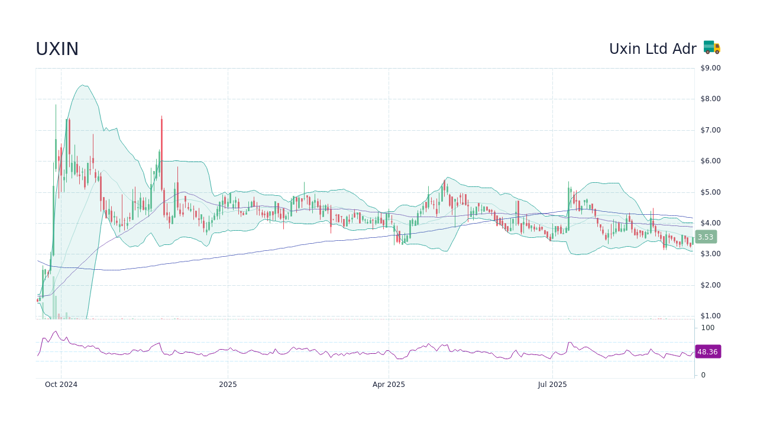Click the purple 48.36 RSI value badge
The width and height of the screenshot is (757, 426).
[708, 351]
